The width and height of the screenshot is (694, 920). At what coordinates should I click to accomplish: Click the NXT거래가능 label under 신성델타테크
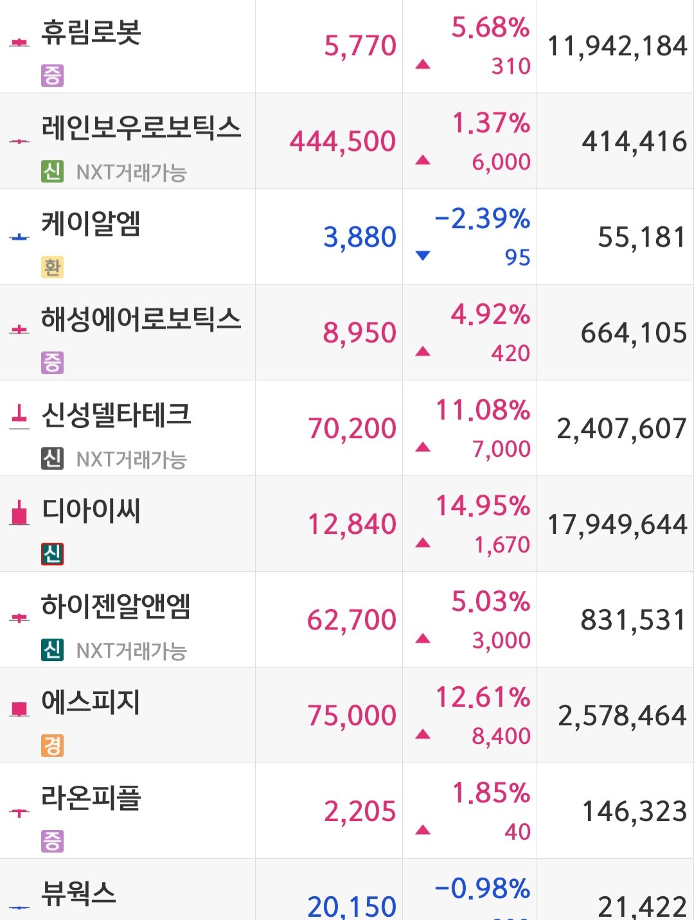point(132,459)
